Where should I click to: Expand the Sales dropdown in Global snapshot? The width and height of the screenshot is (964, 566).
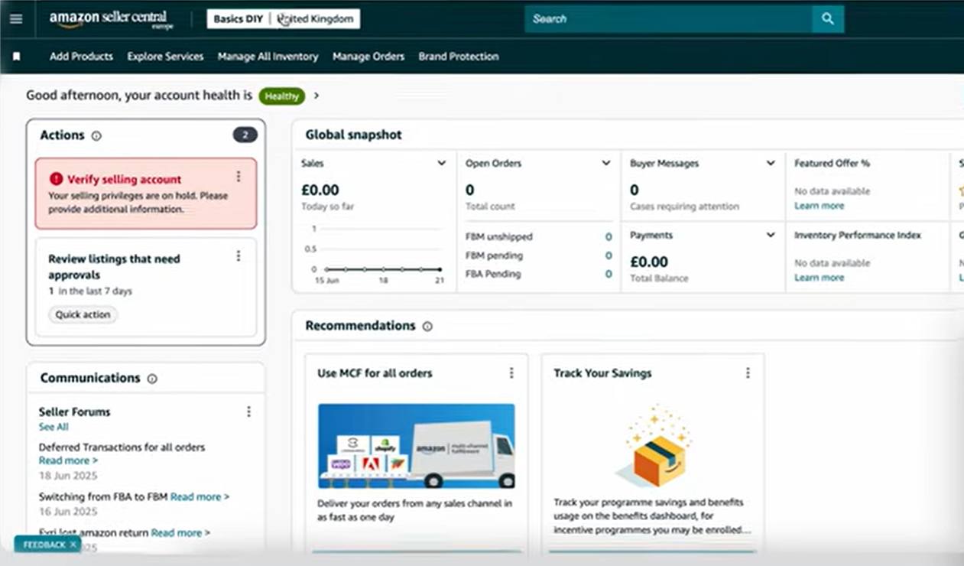click(x=441, y=164)
